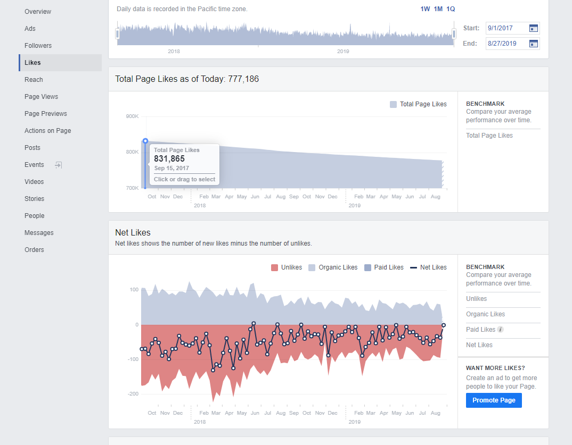Click the Promote Page button
The height and width of the screenshot is (445, 572).
494,400
